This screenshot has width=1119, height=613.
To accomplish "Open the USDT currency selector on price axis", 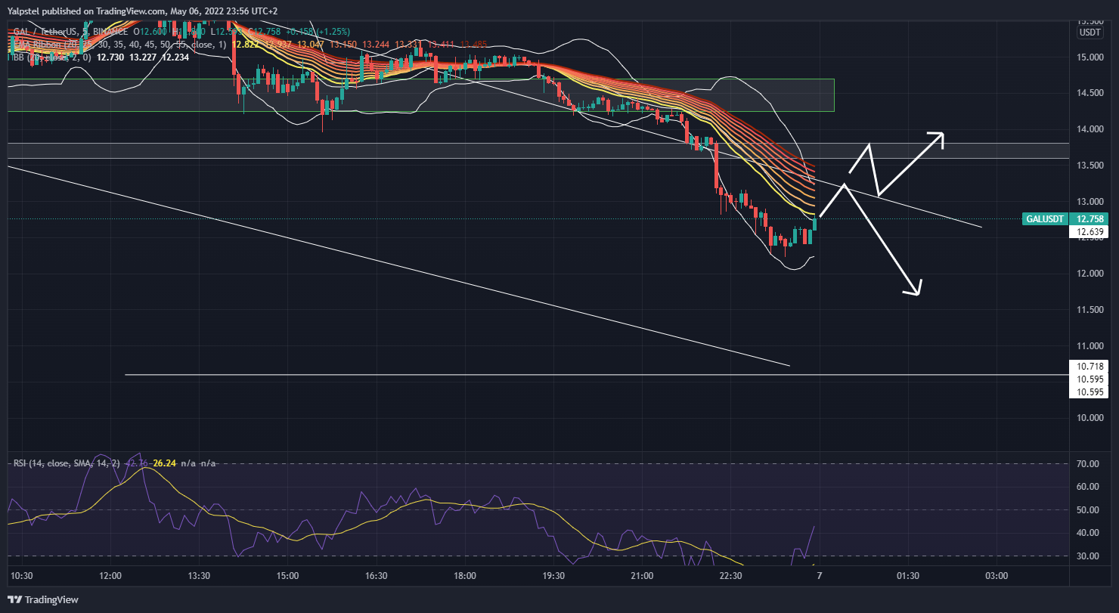I will tap(1090, 33).
